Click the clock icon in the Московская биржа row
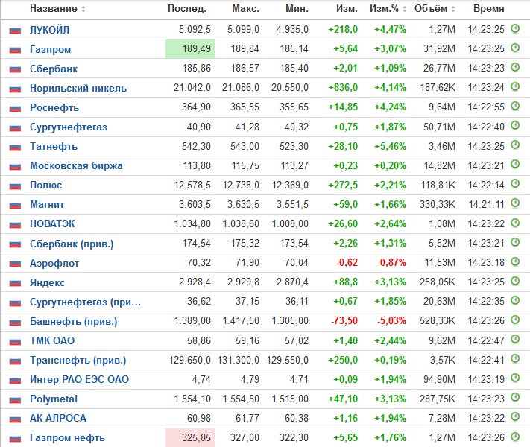The image size is (530, 447). tap(515, 165)
